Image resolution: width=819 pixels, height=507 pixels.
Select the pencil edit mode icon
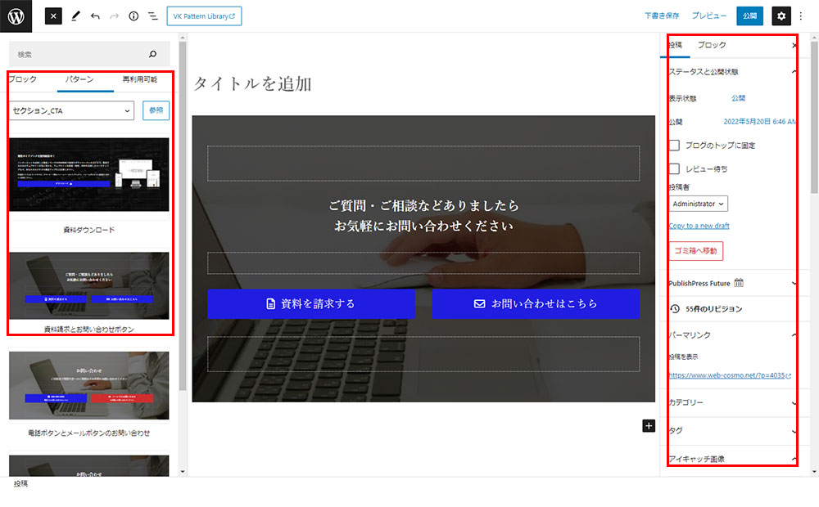tap(75, 16)
